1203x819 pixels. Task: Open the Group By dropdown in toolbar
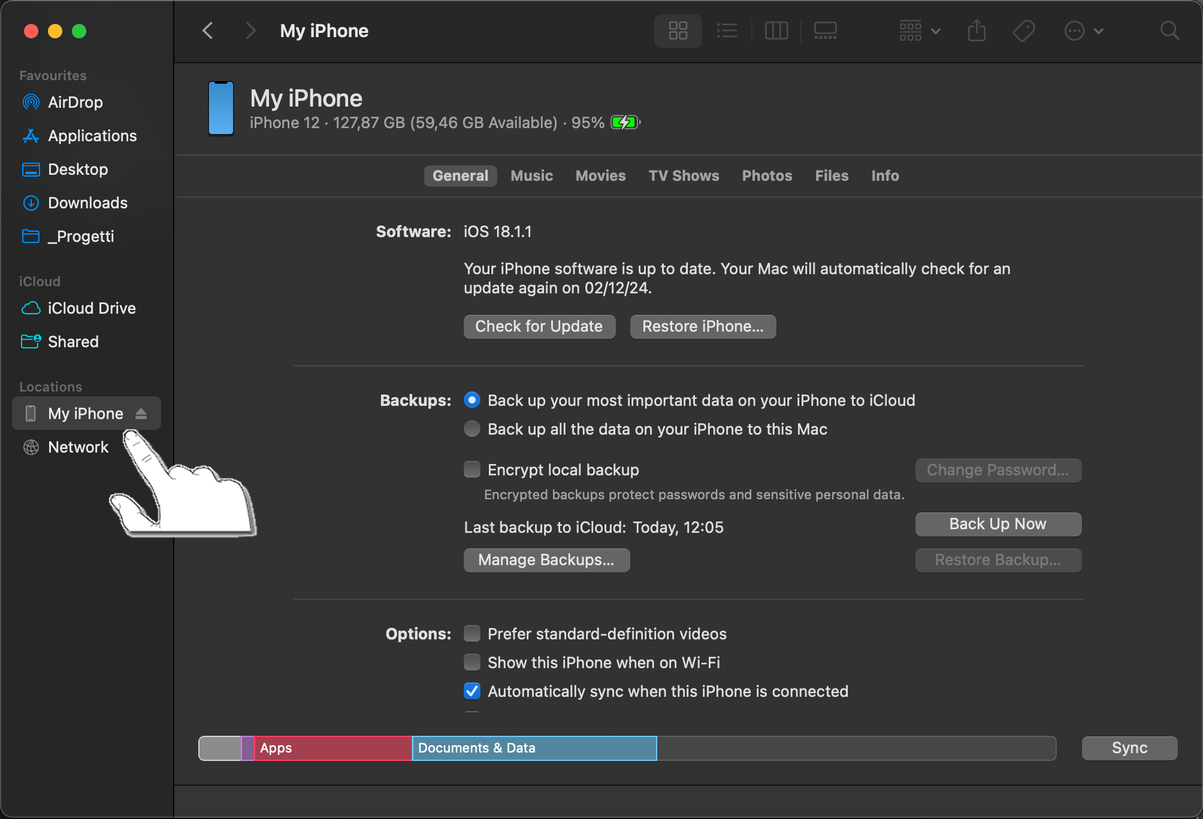[920, 31]
